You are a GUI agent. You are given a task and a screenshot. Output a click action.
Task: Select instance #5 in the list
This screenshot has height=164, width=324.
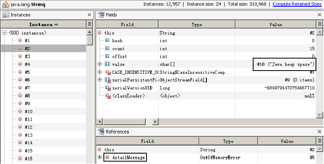[x=27, y=72]
